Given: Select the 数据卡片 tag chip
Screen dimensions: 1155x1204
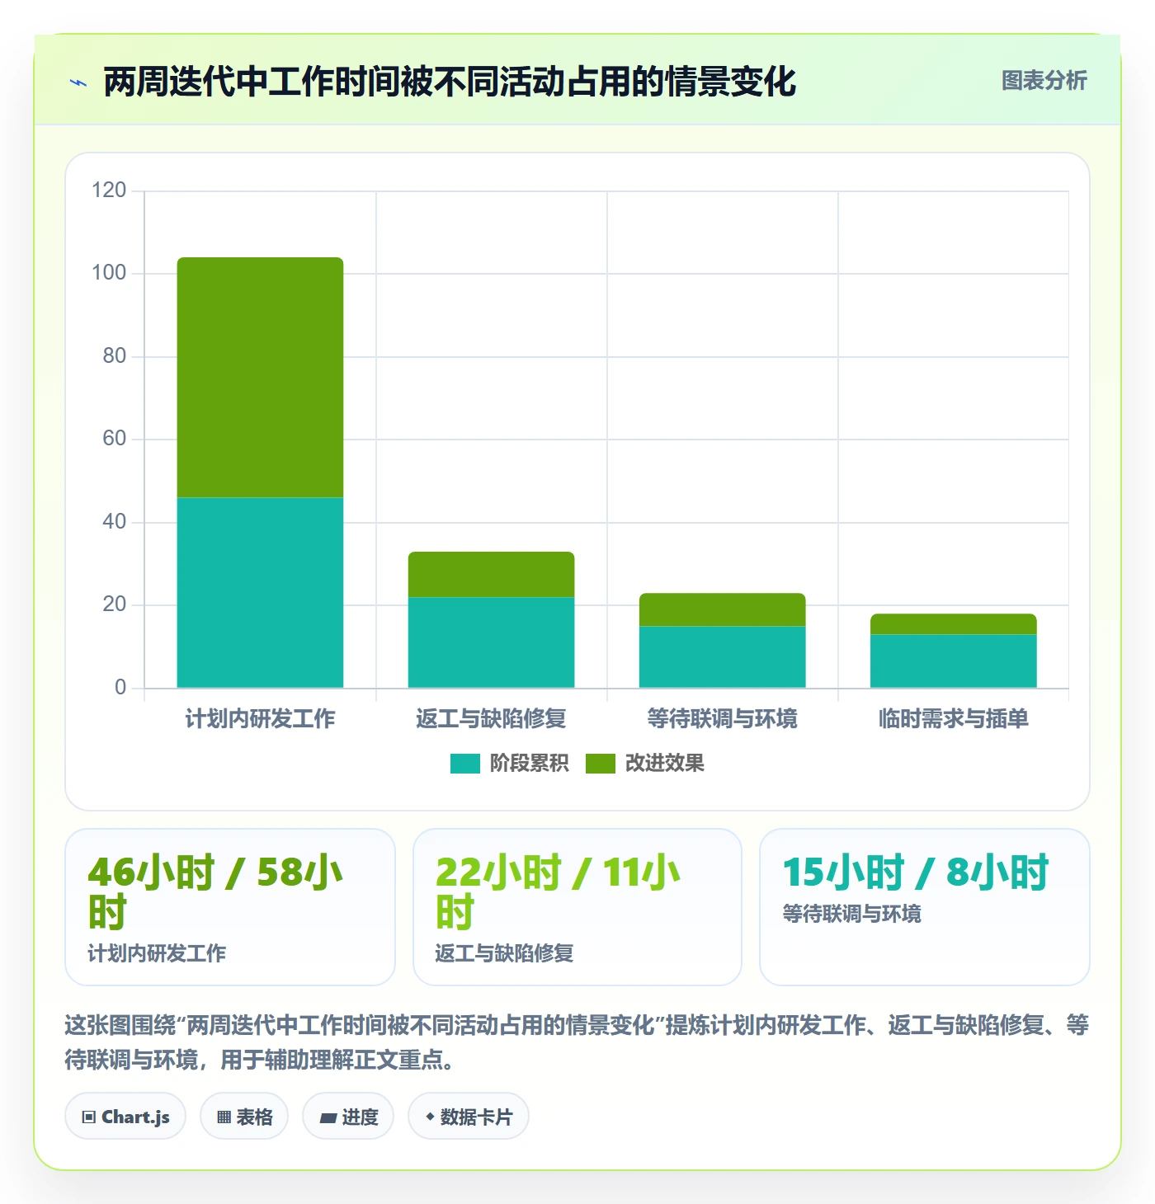Looking at the screenshot, I should (469, 1117).
